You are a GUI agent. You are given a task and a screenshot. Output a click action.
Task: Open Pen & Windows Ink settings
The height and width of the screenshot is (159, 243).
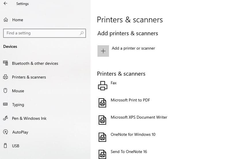tap(29, 118)
